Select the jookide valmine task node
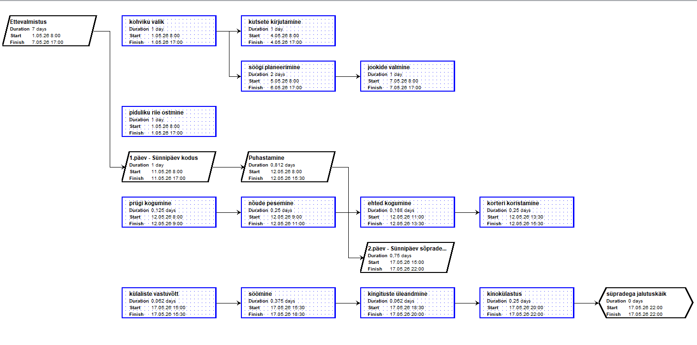Image resolution: width=697 pixels, height=345 pixels. coord(407,76)
